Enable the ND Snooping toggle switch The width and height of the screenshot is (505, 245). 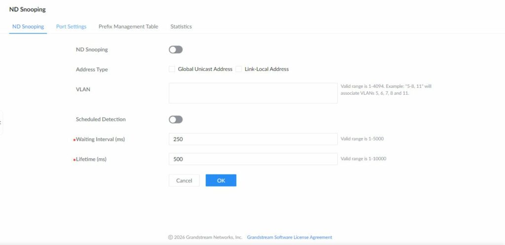(x=176, y=50)
